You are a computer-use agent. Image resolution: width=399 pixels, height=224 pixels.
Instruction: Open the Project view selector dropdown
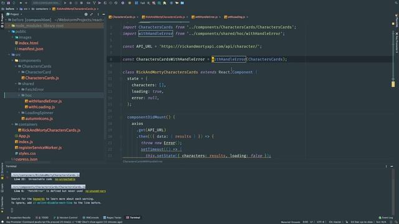[x=14, y=14]
